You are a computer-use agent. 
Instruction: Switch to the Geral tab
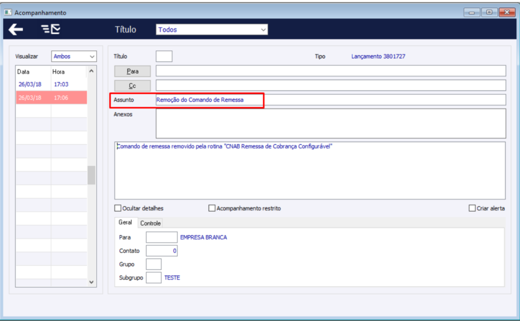(125, 222)
